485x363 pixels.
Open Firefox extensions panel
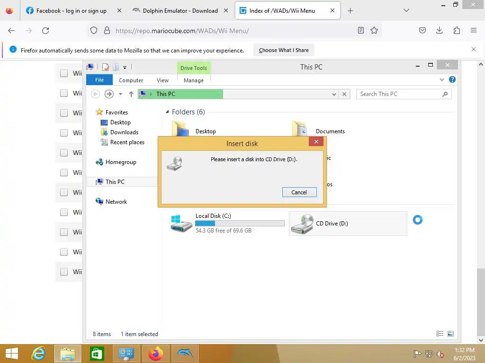tap(457, 30)
